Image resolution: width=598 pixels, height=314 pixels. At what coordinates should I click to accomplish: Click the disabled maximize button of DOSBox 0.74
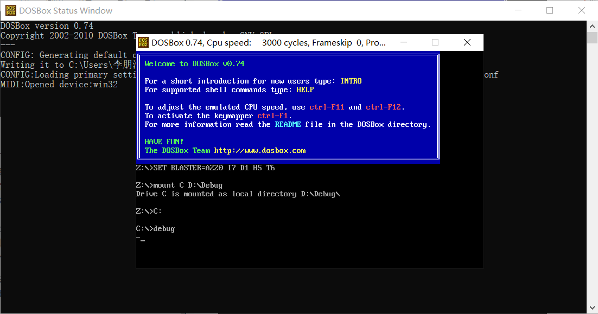pos(435,42)
